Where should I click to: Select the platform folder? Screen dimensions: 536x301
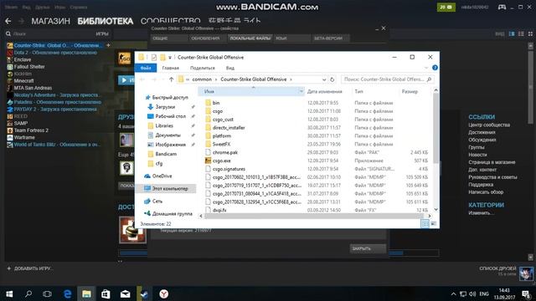pyautogui.click(x=221, y=135)
